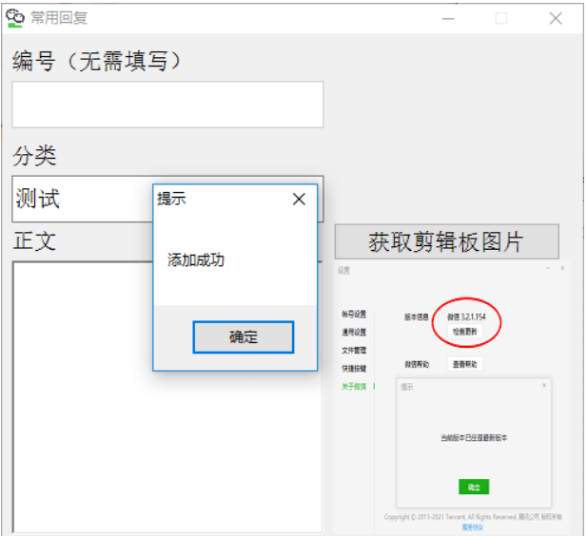Click the 编号 input field
Viewport: 587px width, 536px height.
pyautogui.click(x=167, y=105)
